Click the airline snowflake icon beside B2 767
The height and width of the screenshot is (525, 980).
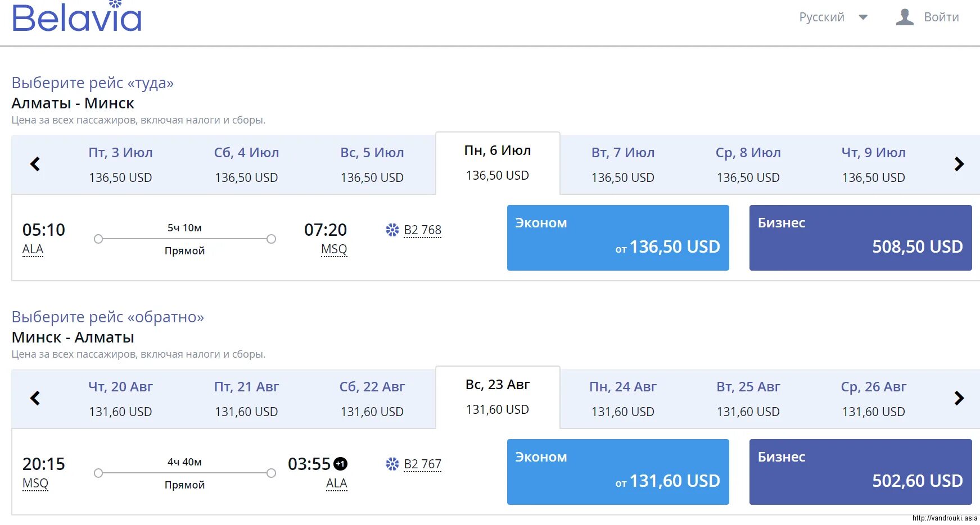point(392,464)
